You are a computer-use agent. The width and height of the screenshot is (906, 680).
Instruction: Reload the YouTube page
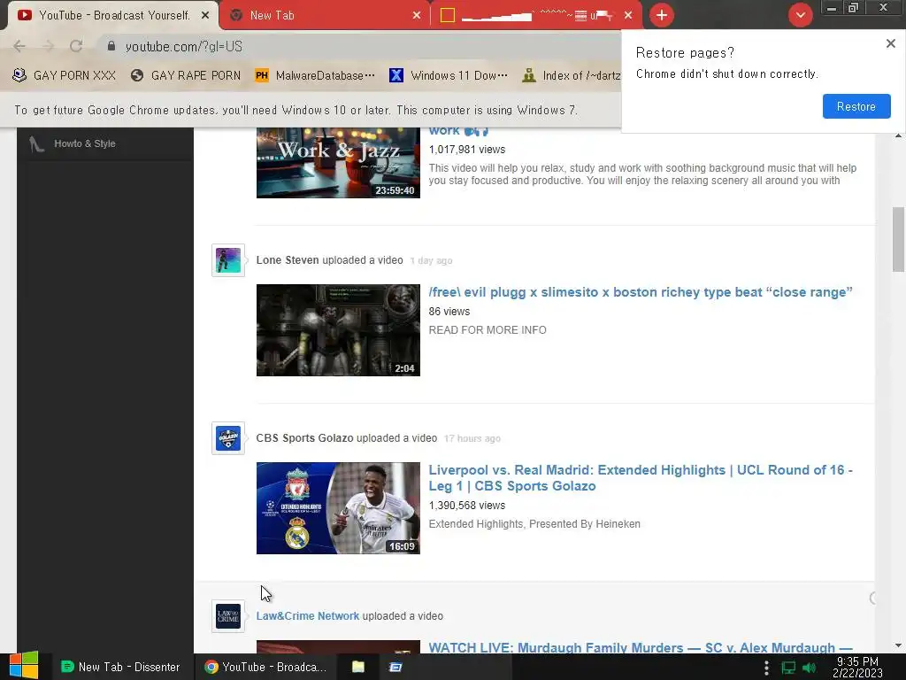(76, 46)
